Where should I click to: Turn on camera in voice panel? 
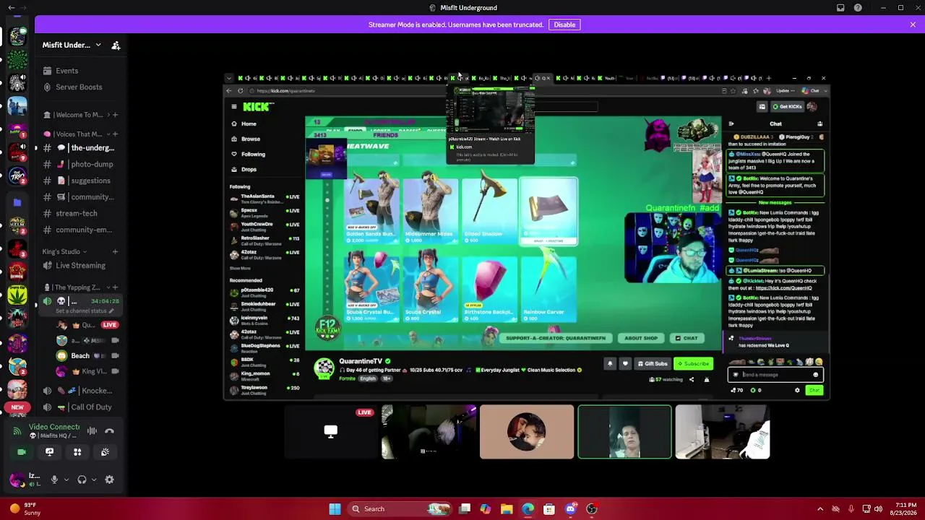coord(22,452)
